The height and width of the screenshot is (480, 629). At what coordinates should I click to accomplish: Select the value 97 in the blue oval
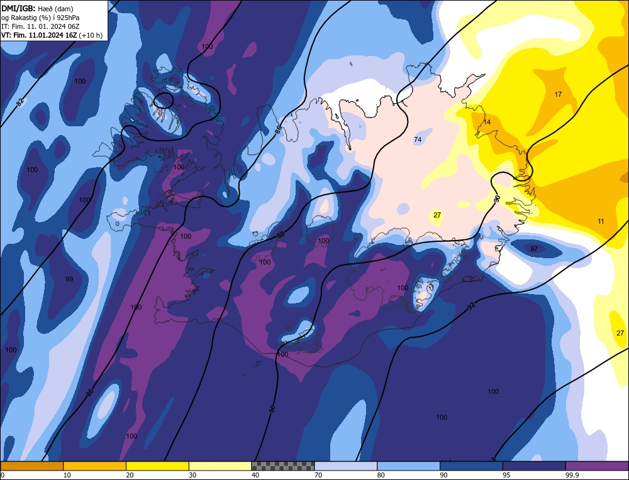tap(534, 249)
